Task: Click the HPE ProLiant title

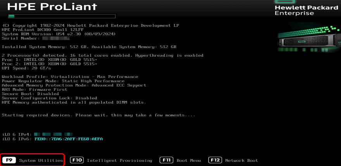Action: coord(52,7)
